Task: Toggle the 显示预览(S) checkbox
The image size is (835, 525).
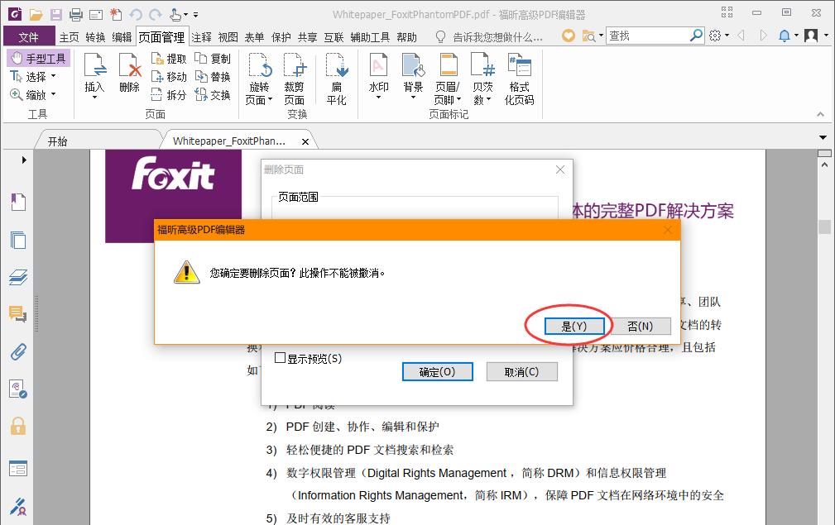Action: pos(280,357)
